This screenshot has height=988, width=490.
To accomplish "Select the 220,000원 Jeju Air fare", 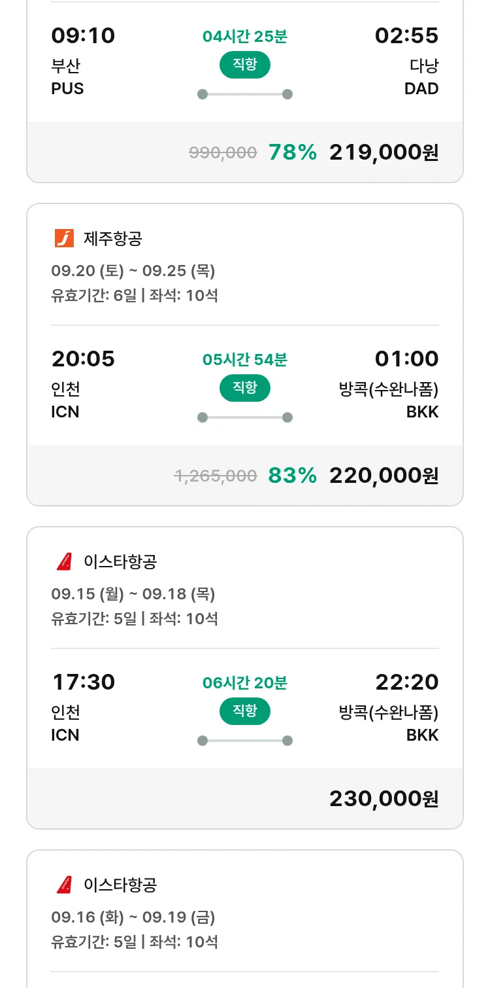I will tap(384, 476).
